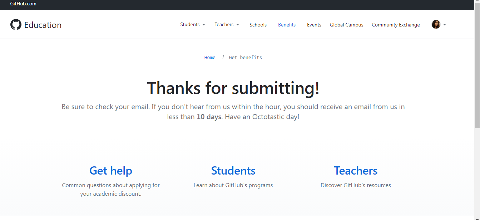This screenshot has height=220, width=480.
Task: Click 'Discover GitHub's resources' text
Action: 356,185
